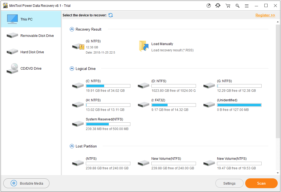Image resolution: width=281 pixels, height=192 pixels.
Task: Click the '0 B free of 127.00 MB' text
Action: pos(233,110)
